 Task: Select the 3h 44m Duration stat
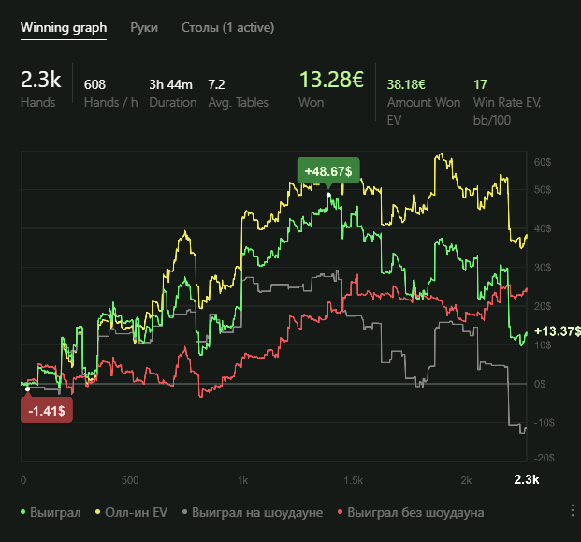click(x=172, y=84)
